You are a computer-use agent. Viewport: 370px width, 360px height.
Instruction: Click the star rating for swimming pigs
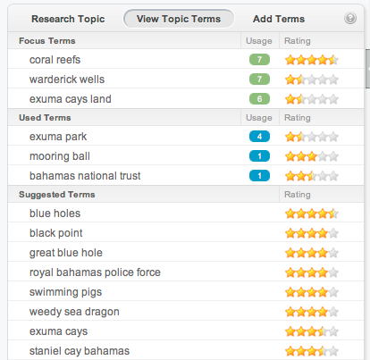pyautogui.click(x=312, y=292)
